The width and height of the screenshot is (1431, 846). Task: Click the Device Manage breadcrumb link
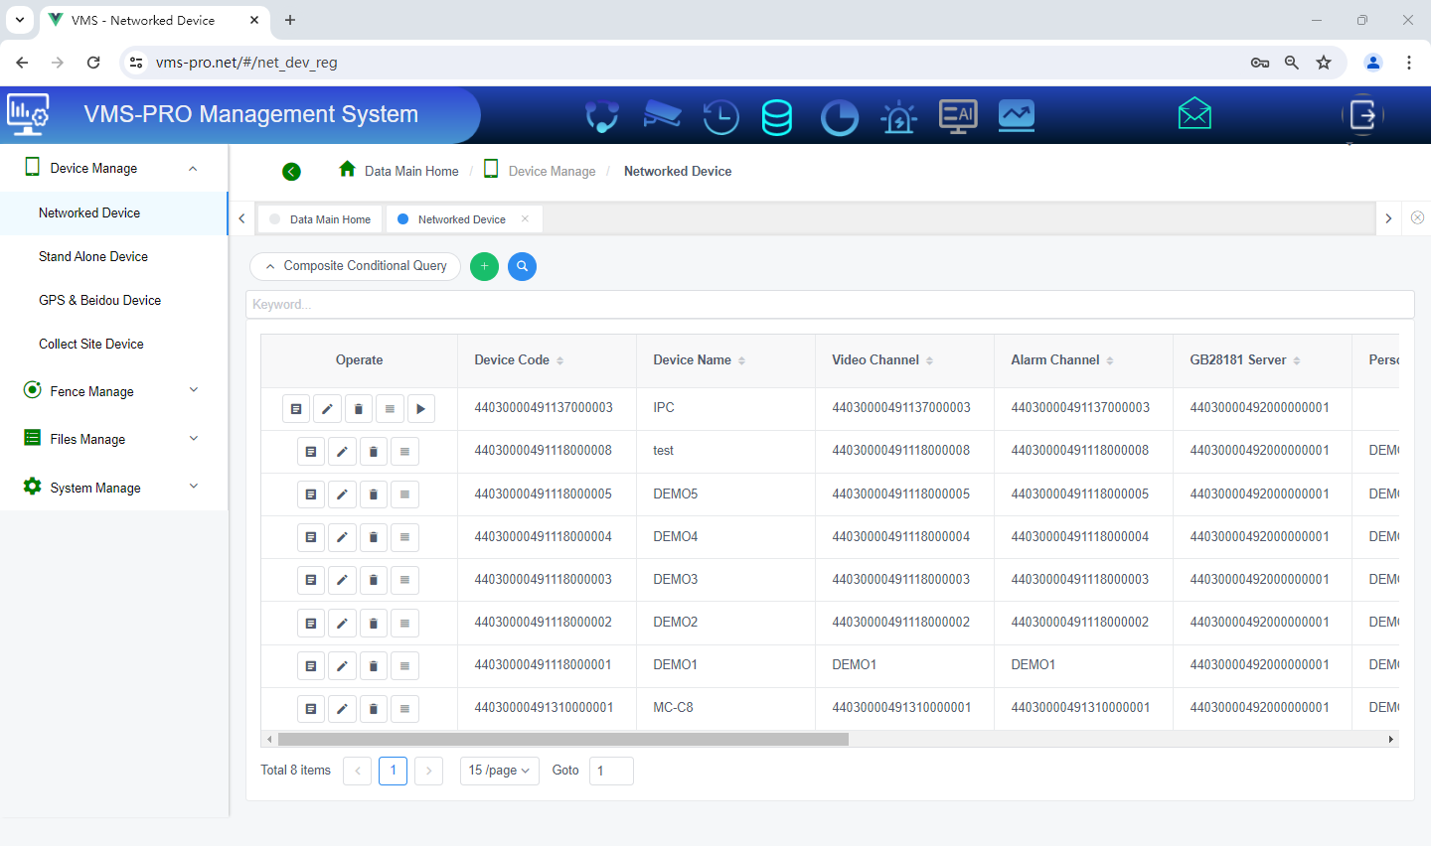pos(552,171)
